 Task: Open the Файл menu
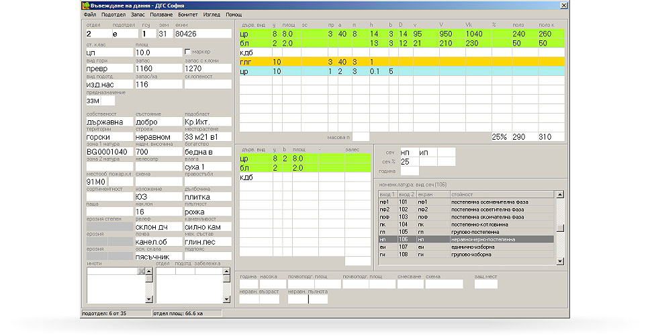click(x=89, y=14)
